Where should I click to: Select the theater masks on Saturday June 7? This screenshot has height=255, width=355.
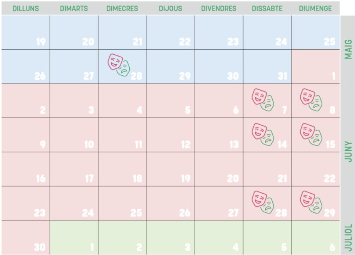point(263,100)
